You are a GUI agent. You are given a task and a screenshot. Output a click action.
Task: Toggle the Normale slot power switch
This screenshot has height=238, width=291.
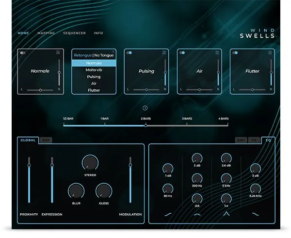(23, 52)
